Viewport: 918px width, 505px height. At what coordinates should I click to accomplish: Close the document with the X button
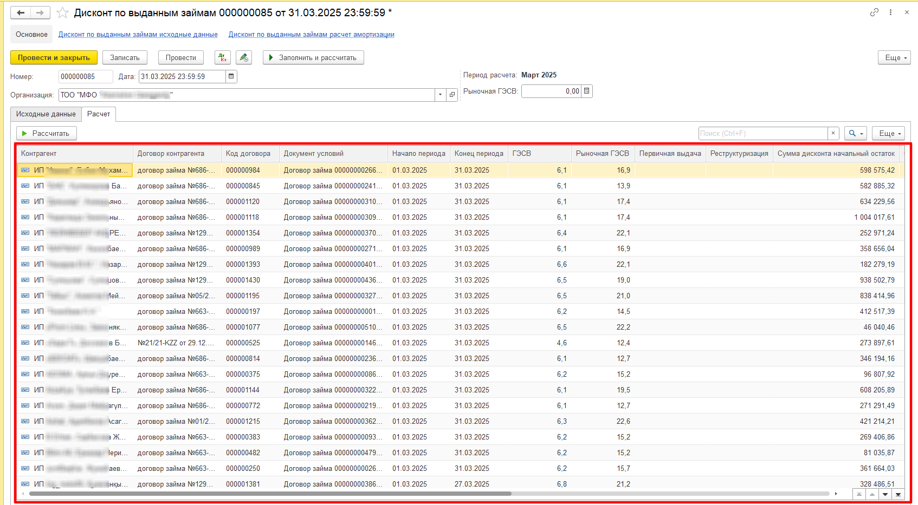coord(907,12)
